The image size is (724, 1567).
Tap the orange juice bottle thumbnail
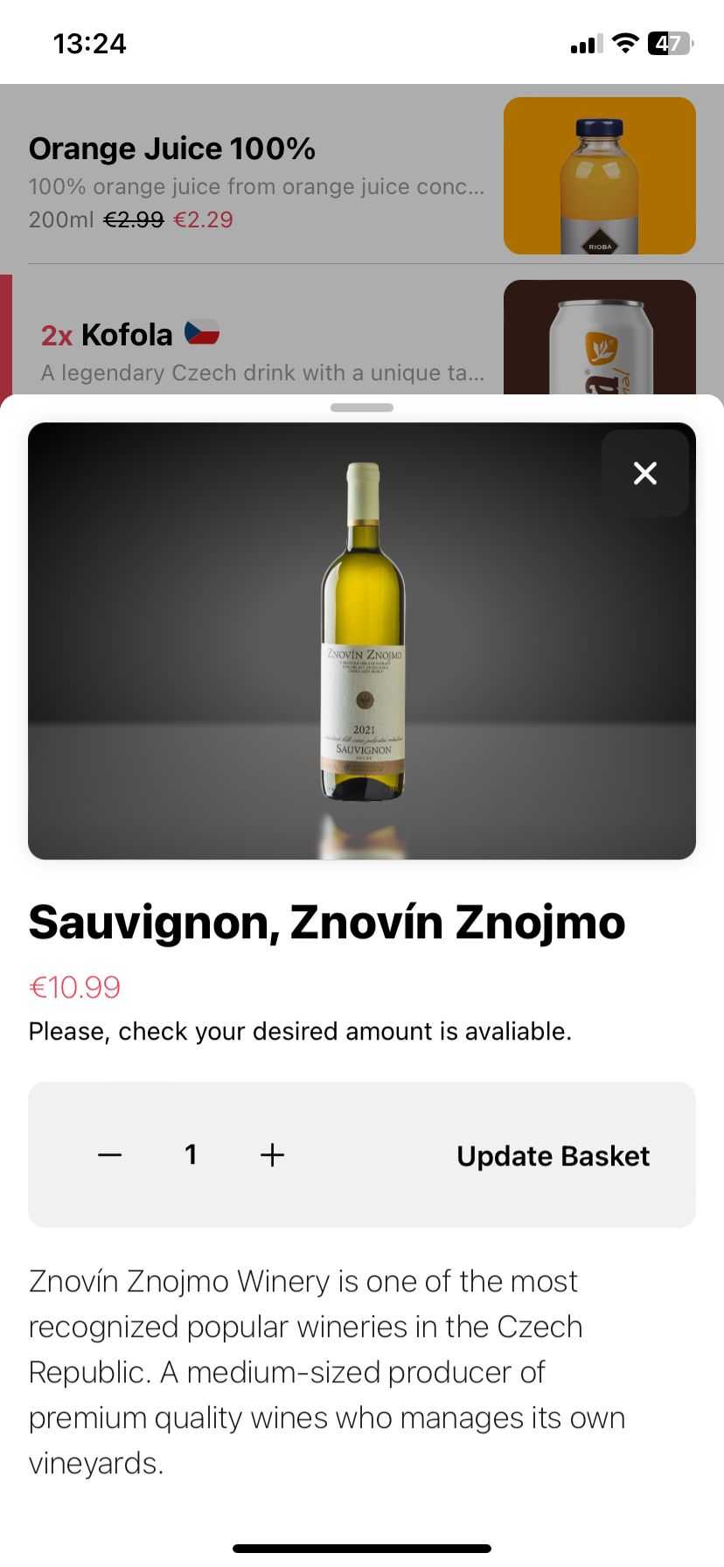coord(600,176)
